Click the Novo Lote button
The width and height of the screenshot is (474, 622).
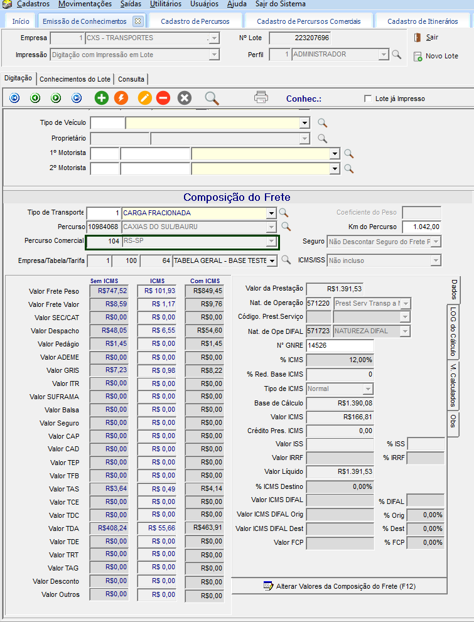[x=436, y=56]
